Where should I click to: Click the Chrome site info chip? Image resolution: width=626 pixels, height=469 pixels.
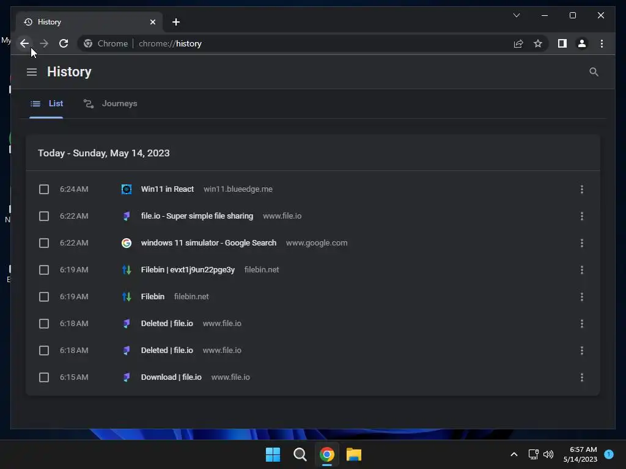click(x=107, y=43)
